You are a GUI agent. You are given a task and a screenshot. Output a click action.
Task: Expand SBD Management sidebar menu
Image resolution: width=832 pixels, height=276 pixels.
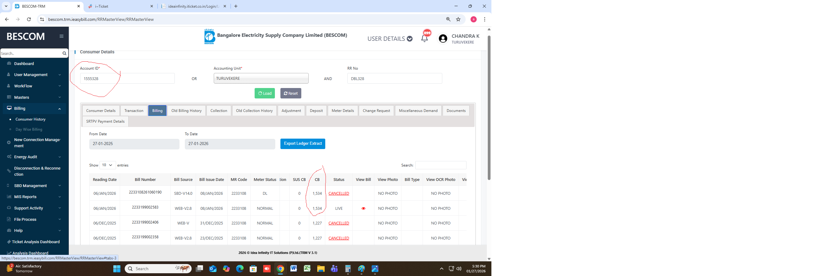tap(34, 186)
